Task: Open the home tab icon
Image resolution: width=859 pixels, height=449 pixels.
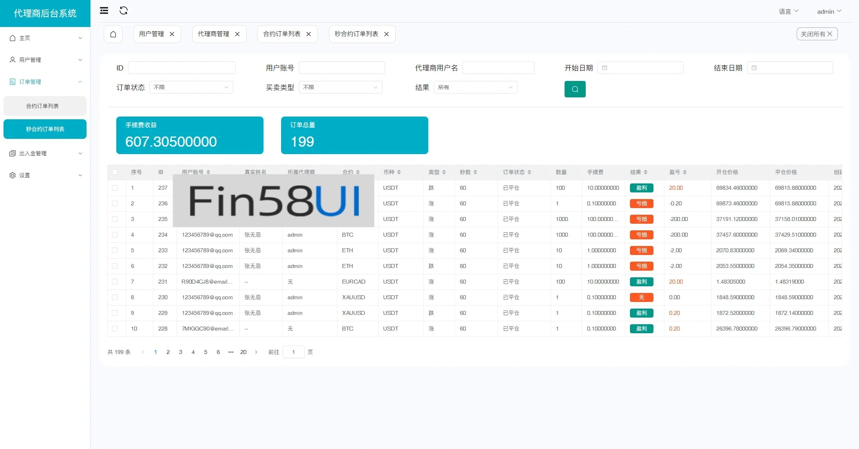Action: click(x=113, y=34)
